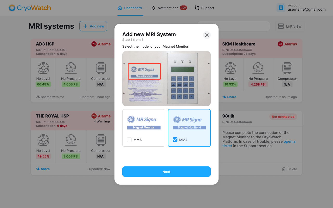Click the Magnet Monitor panel photo

pos(166,79)
